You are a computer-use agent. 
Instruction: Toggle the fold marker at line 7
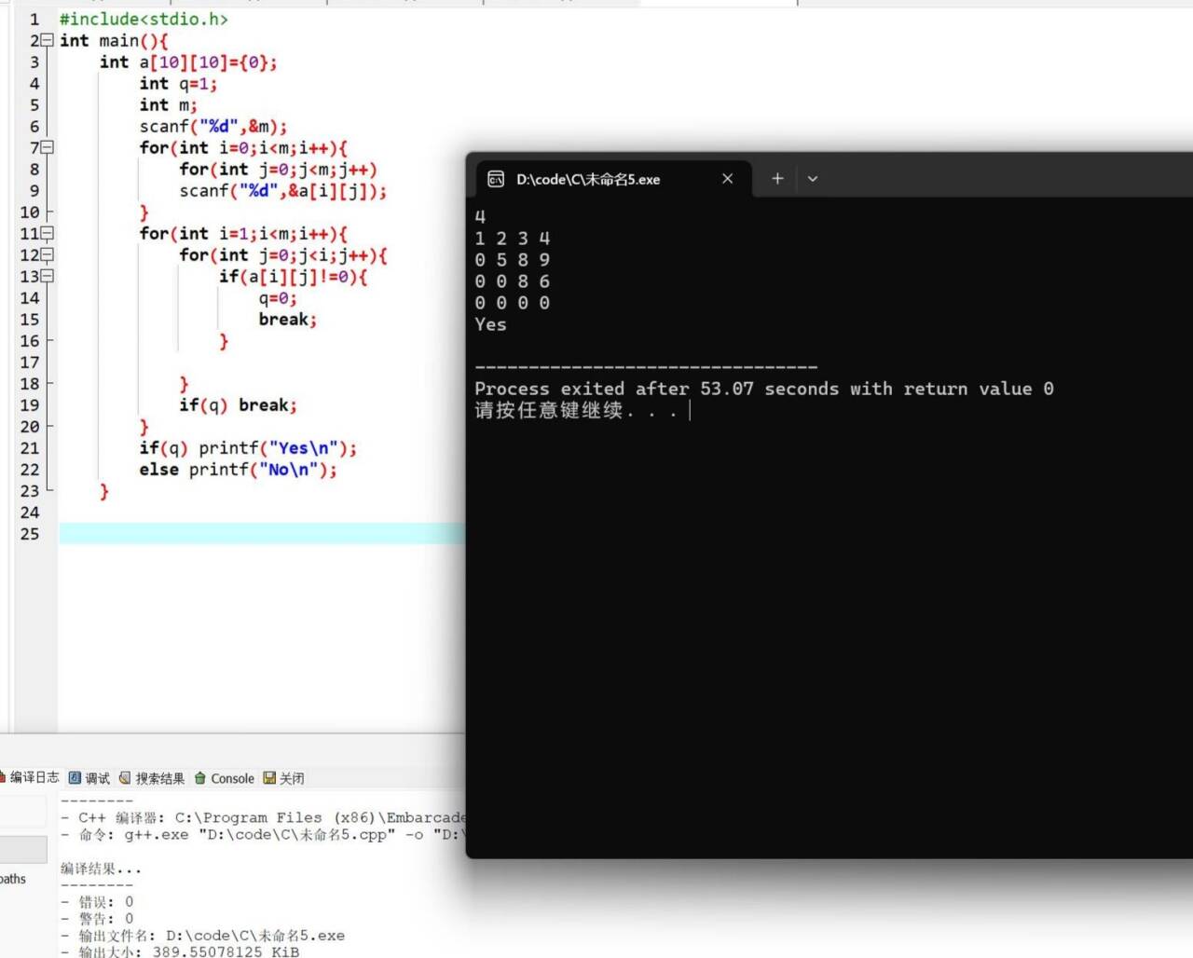46,147
